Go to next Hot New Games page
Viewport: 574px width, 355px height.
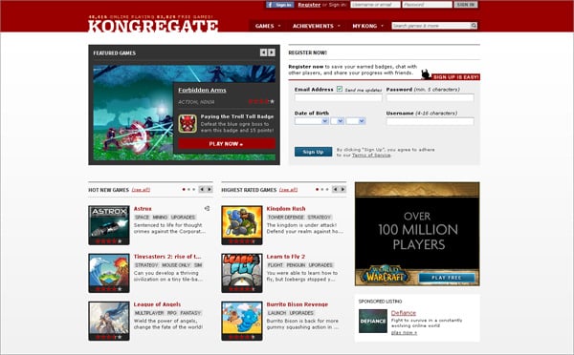(210, 189)
